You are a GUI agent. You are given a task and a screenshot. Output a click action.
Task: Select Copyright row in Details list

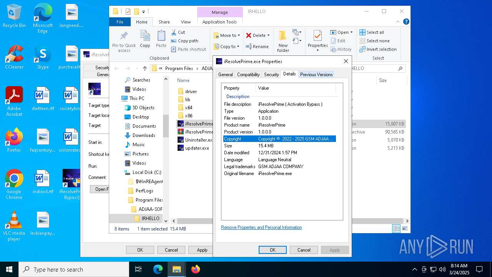(279, 139)
